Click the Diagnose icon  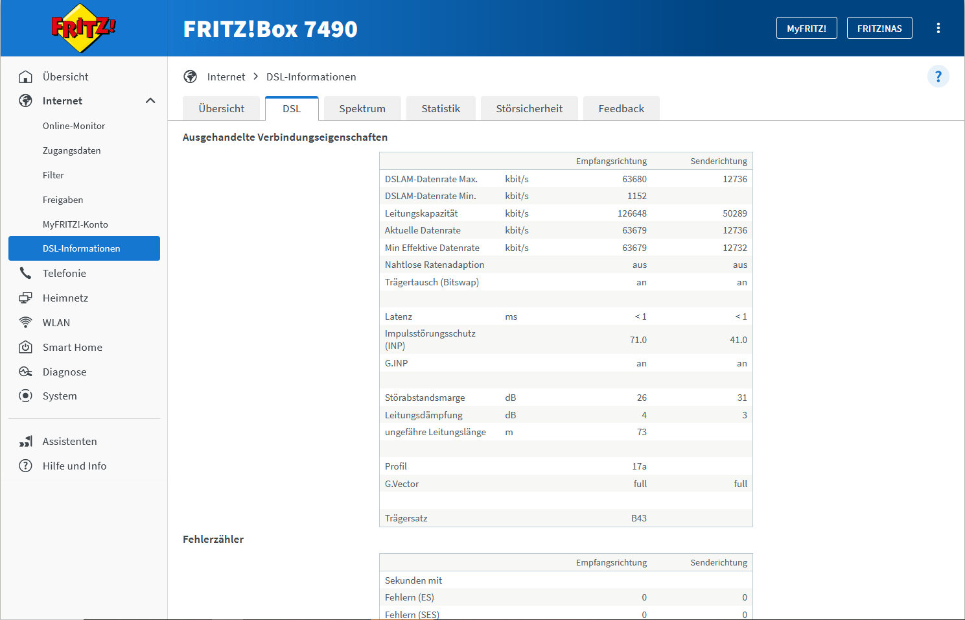(25, 372)
